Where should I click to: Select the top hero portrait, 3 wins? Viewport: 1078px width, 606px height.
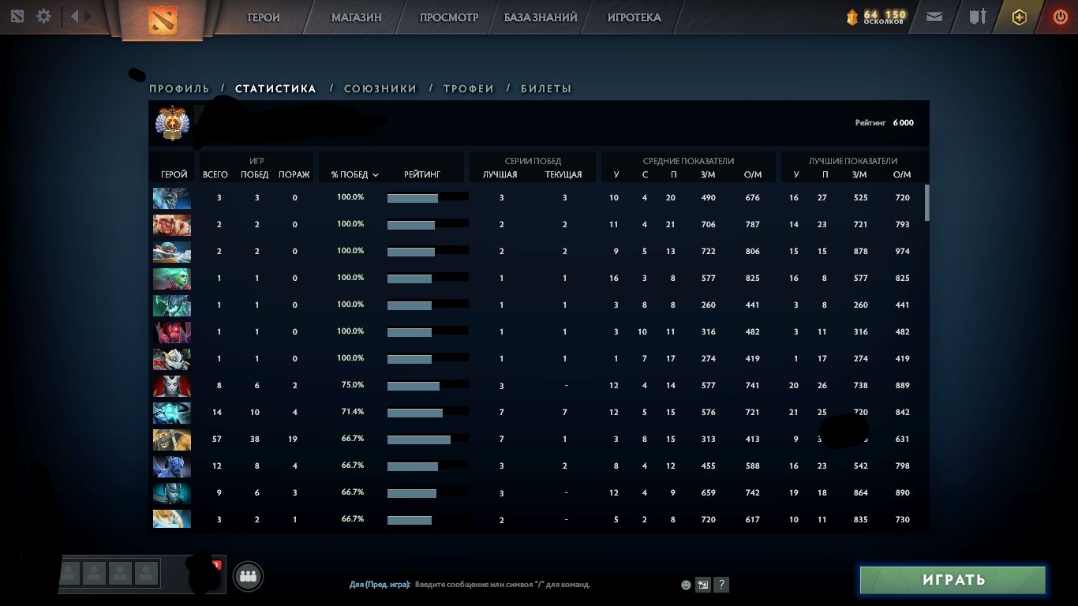click(x=171, y=198)
